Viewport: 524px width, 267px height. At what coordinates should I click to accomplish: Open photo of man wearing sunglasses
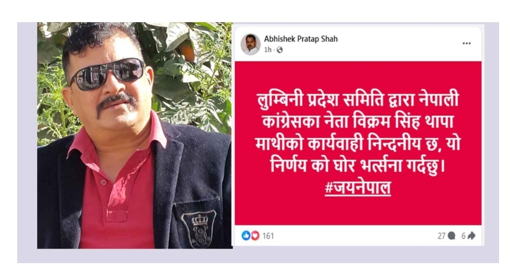(135, 135)
